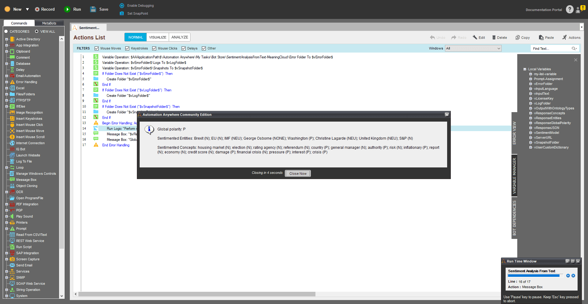This screenshot has width=588, height=304.
Task: Expand the vErrorFolder local variable
Action: click(x=531, y=84)
